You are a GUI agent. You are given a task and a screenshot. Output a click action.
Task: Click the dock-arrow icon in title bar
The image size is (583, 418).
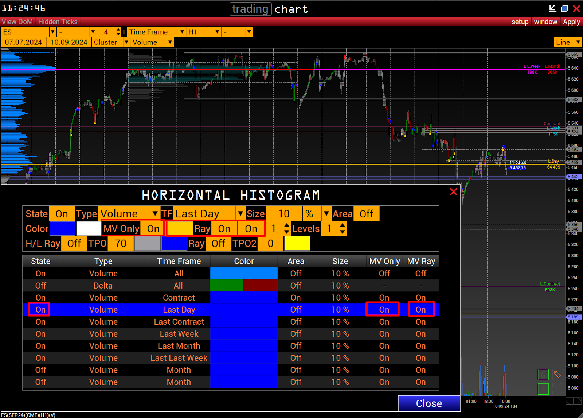click(x=552, y=8)
